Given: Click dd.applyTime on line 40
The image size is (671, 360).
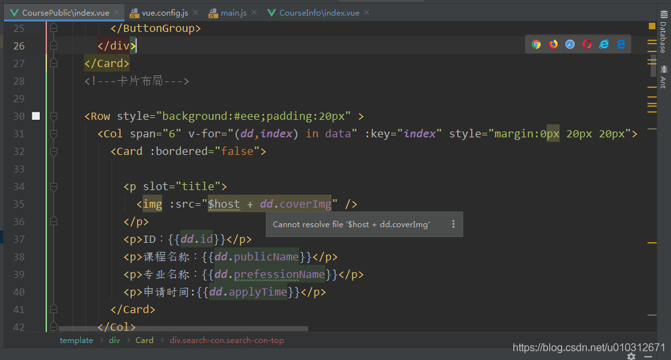Looking at the screenshot, I should [x=248, y=292].
